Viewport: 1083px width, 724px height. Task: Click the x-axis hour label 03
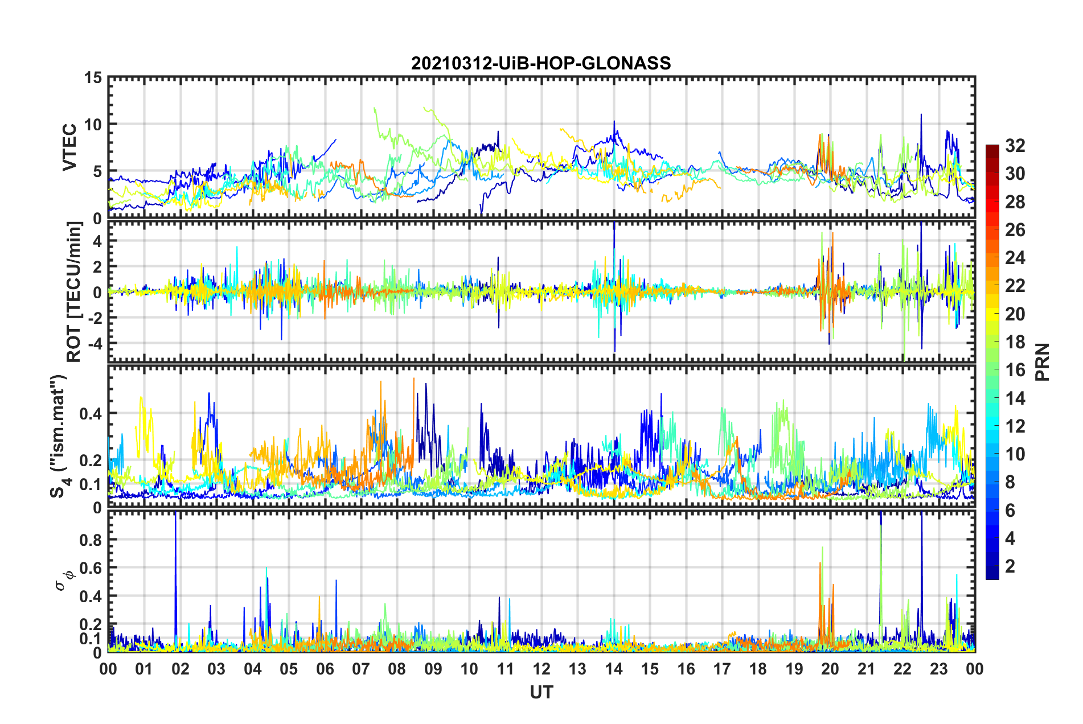point(216,669)
